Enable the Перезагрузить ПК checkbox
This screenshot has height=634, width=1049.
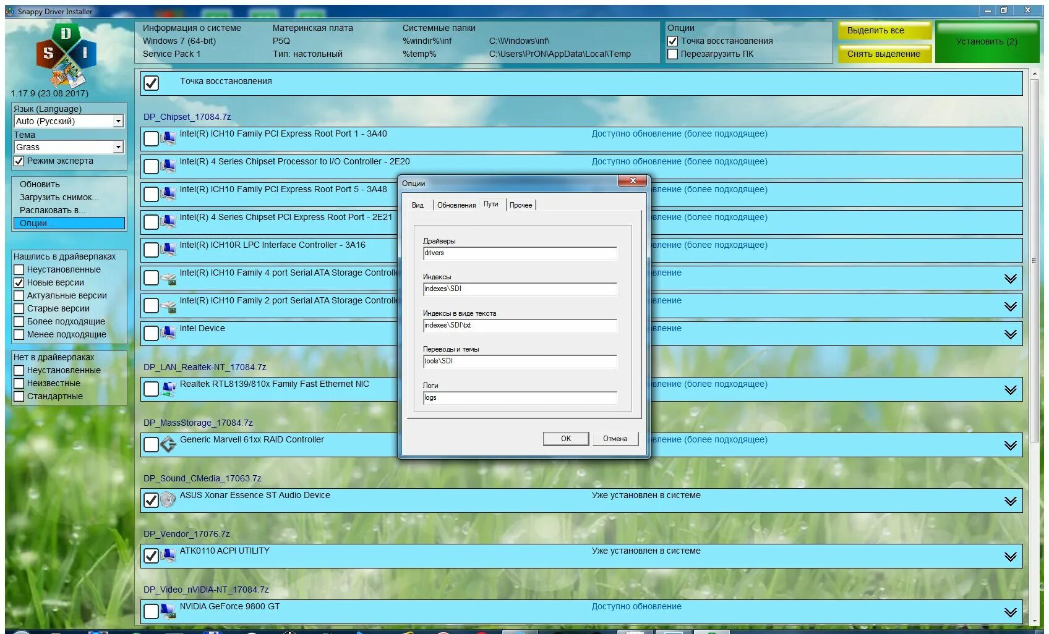pos(672,54)
